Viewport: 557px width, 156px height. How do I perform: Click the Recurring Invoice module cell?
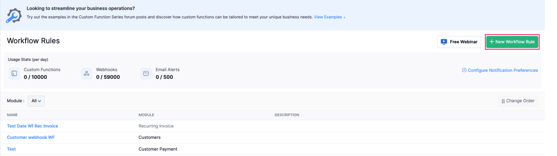point(156,126)
